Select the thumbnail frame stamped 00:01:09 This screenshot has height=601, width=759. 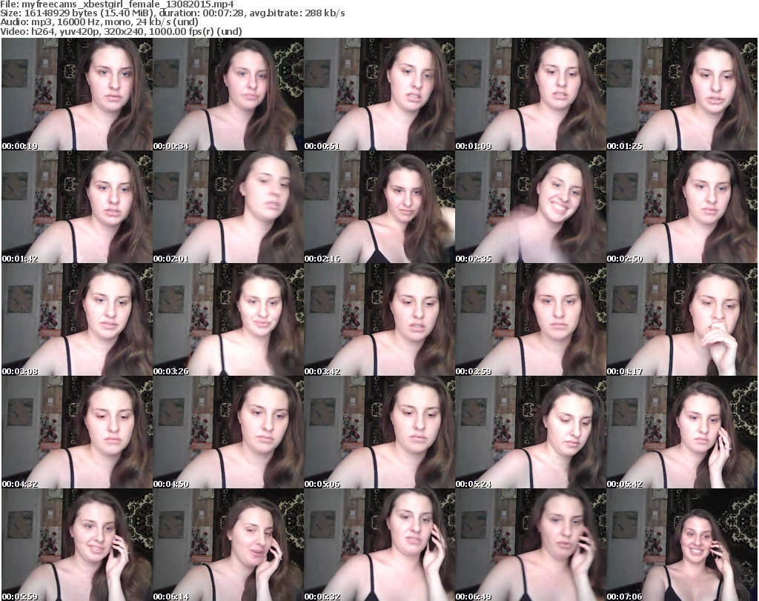tap(531, 94)
